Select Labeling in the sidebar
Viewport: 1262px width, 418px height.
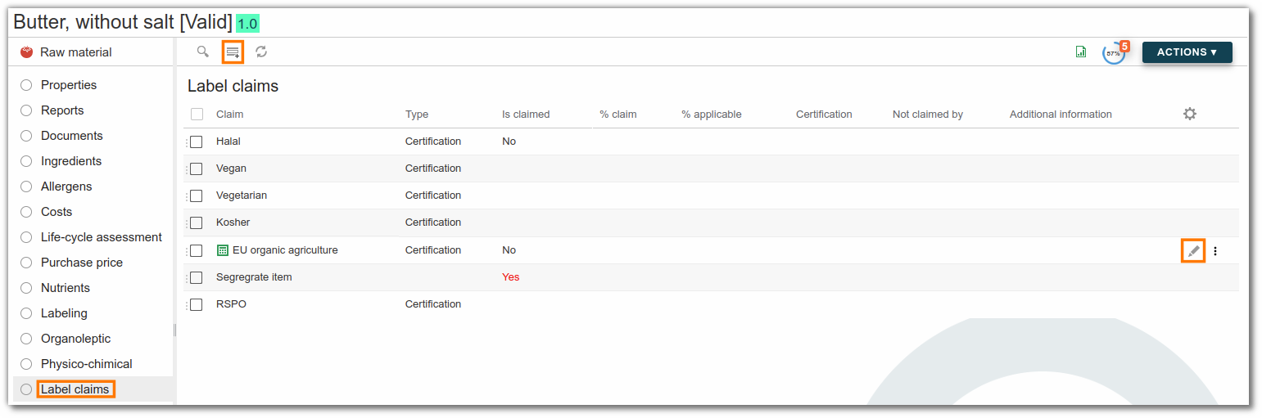(x=64, y=313)
